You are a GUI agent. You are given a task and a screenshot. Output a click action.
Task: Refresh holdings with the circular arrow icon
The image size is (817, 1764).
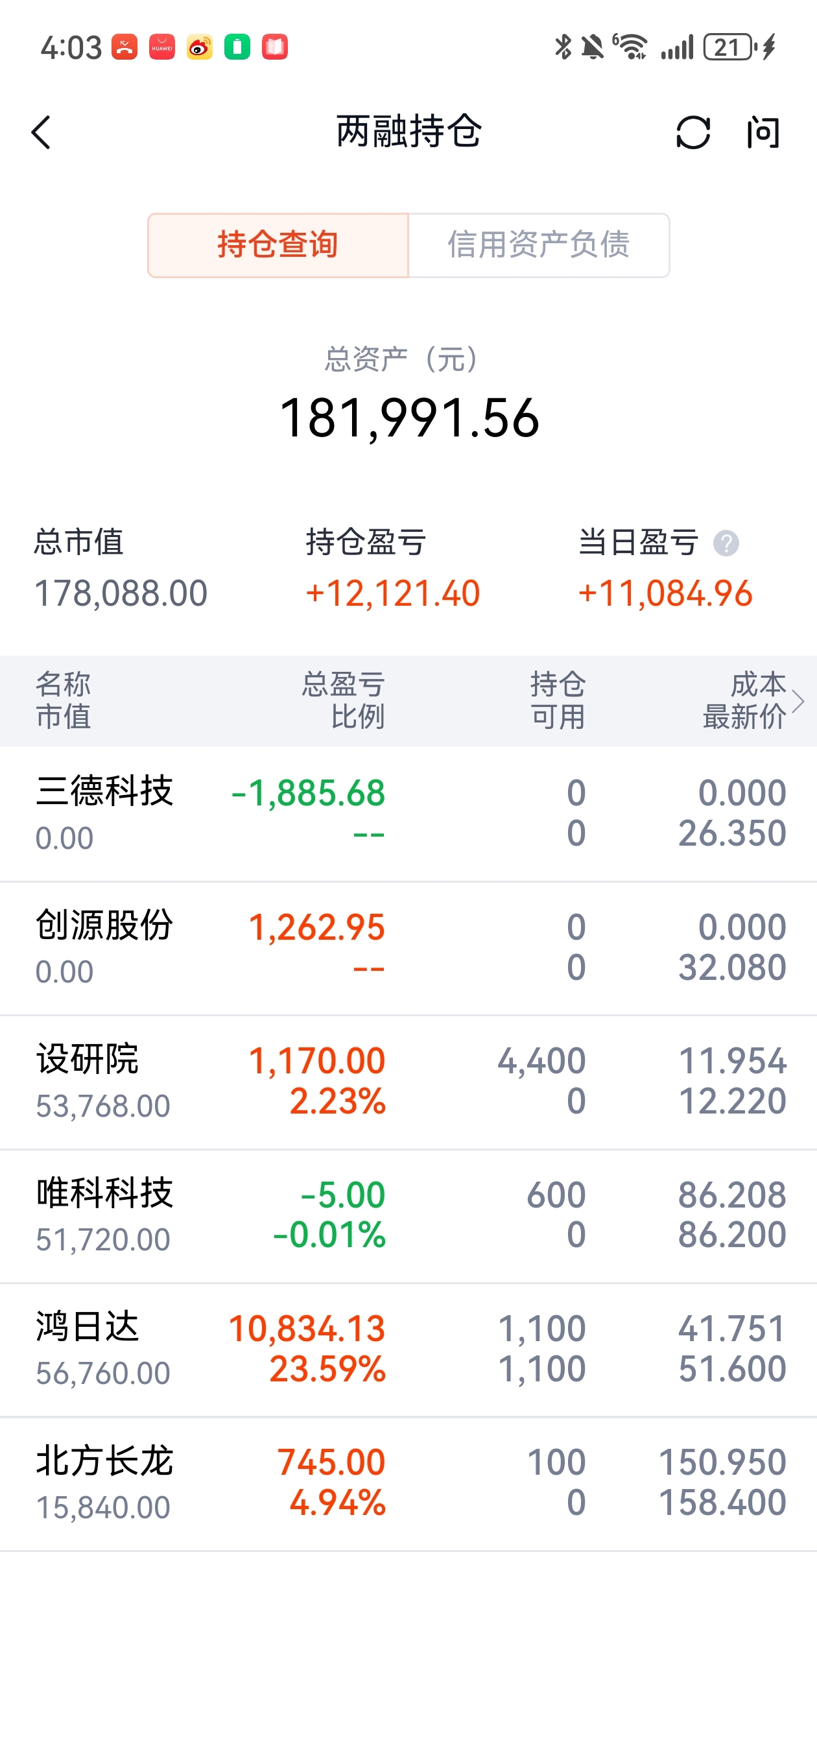(x=693, y=132)
